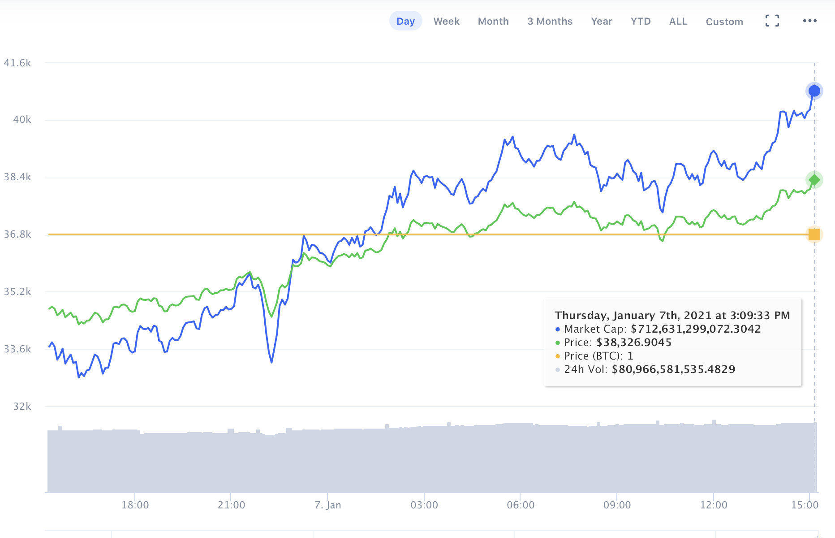Image resolution: width=835 pixels, height=538 pixels.
Task: Show the Month range chart
Action: point(493,21)
